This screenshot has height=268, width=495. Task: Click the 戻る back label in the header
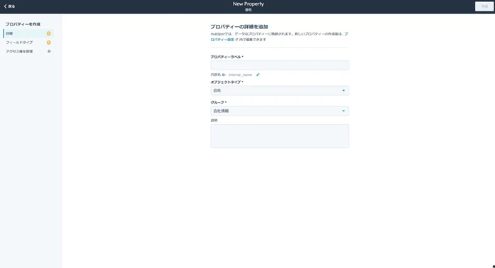click(11, 6)
